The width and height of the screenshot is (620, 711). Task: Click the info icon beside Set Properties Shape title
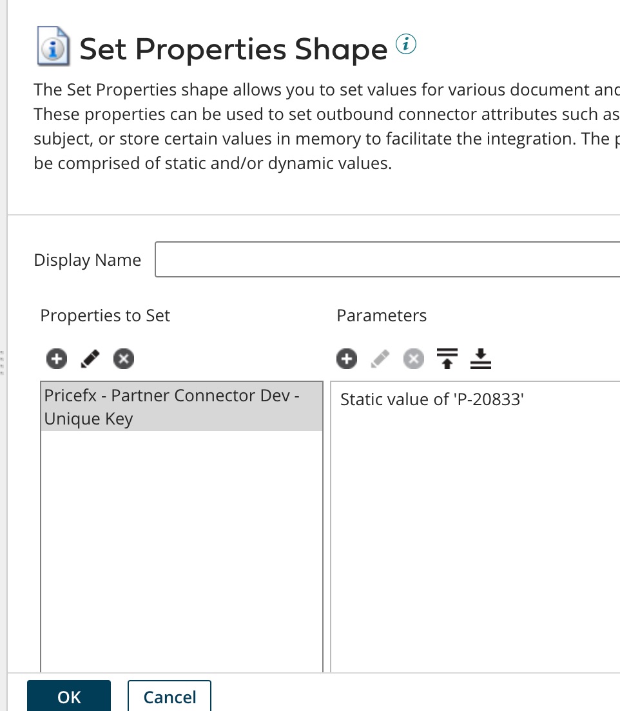coord(406,45)
